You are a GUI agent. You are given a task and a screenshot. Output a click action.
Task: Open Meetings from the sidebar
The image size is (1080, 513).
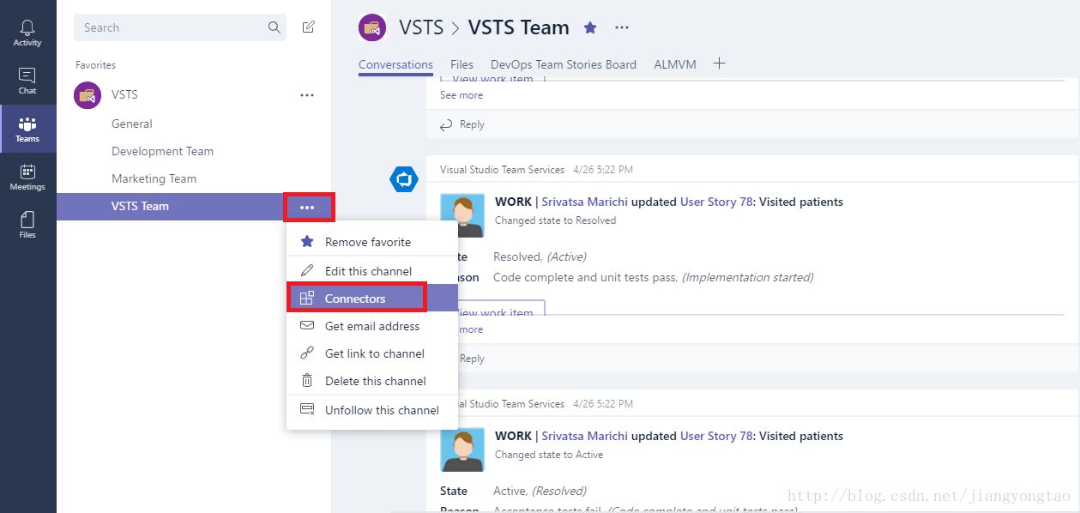[x=27, y=177]
